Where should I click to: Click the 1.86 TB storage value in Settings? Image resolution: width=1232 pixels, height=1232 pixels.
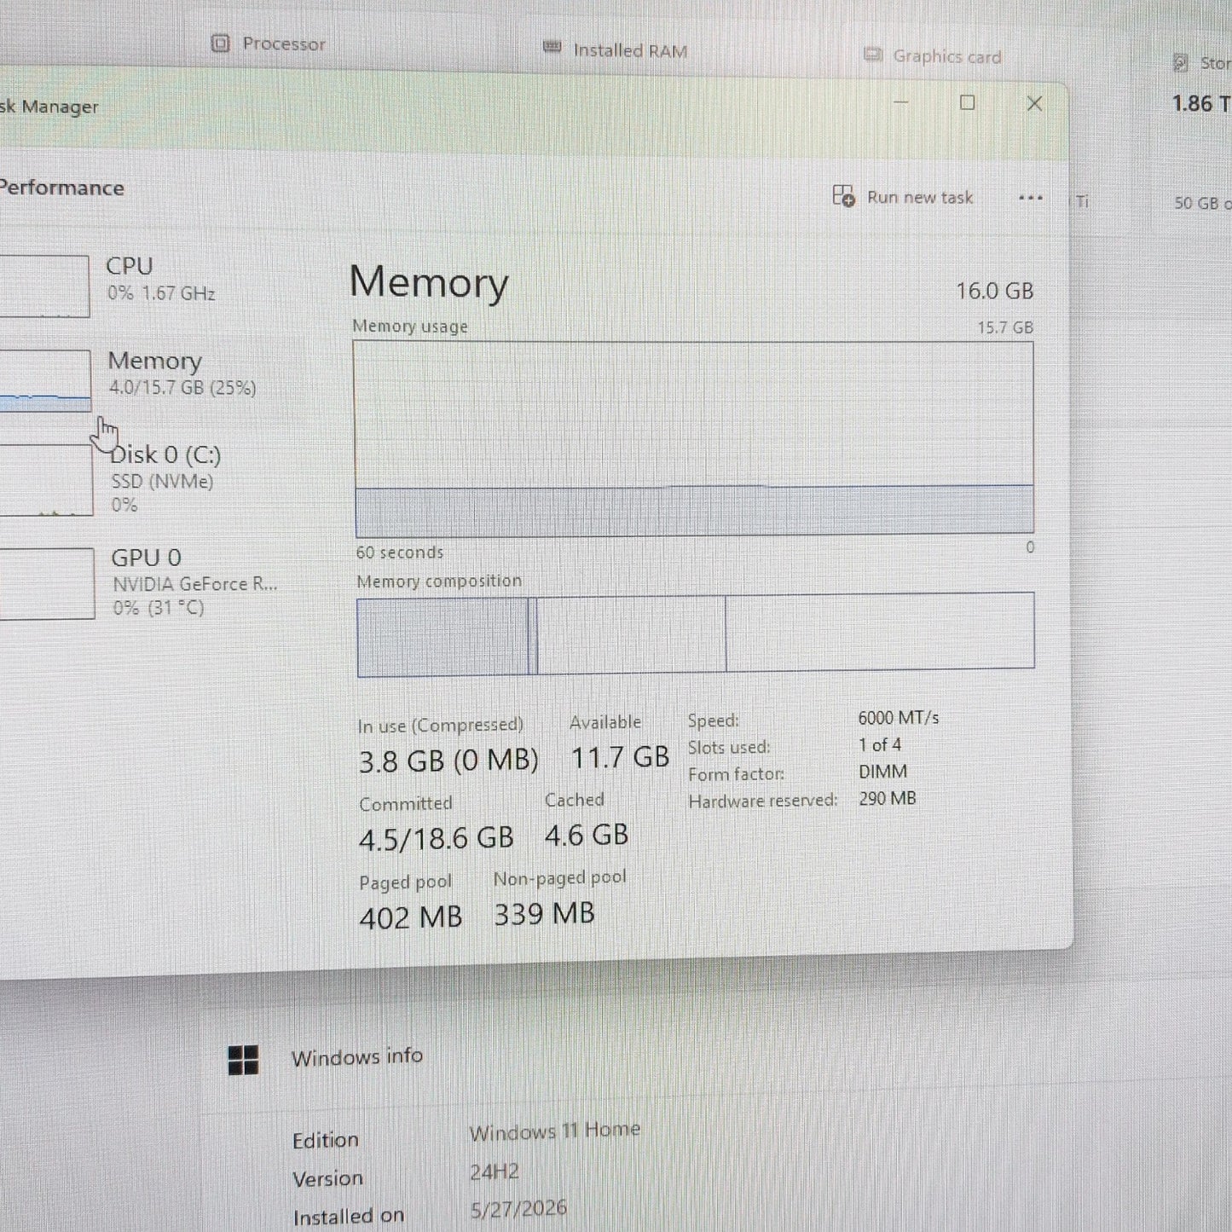pos(1202,104)
